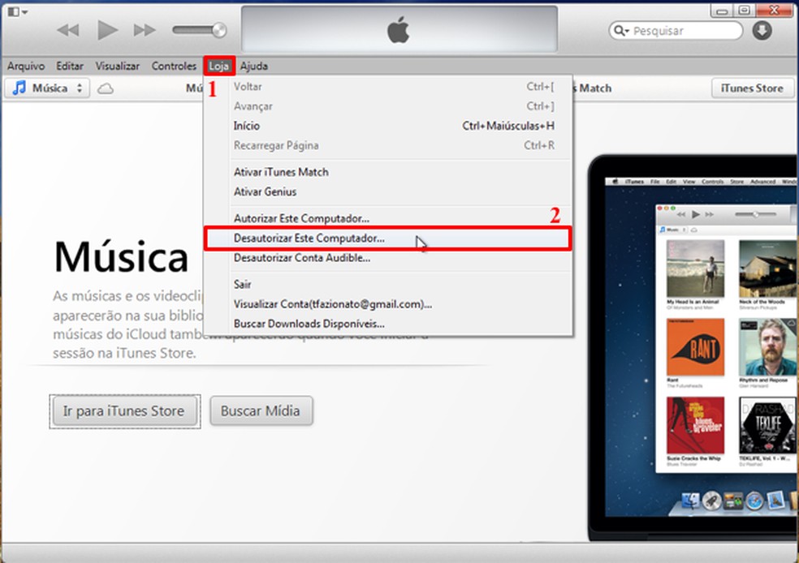Choose Desautorizar Este Computador

[388, 239]
